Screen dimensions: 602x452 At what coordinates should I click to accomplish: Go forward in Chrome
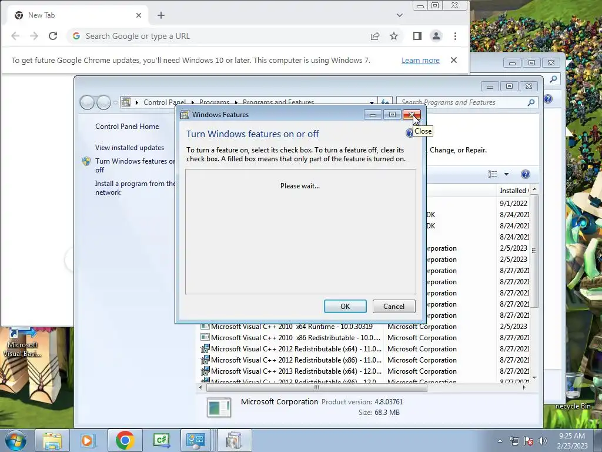pyautogui.click(x=34, y=36)
